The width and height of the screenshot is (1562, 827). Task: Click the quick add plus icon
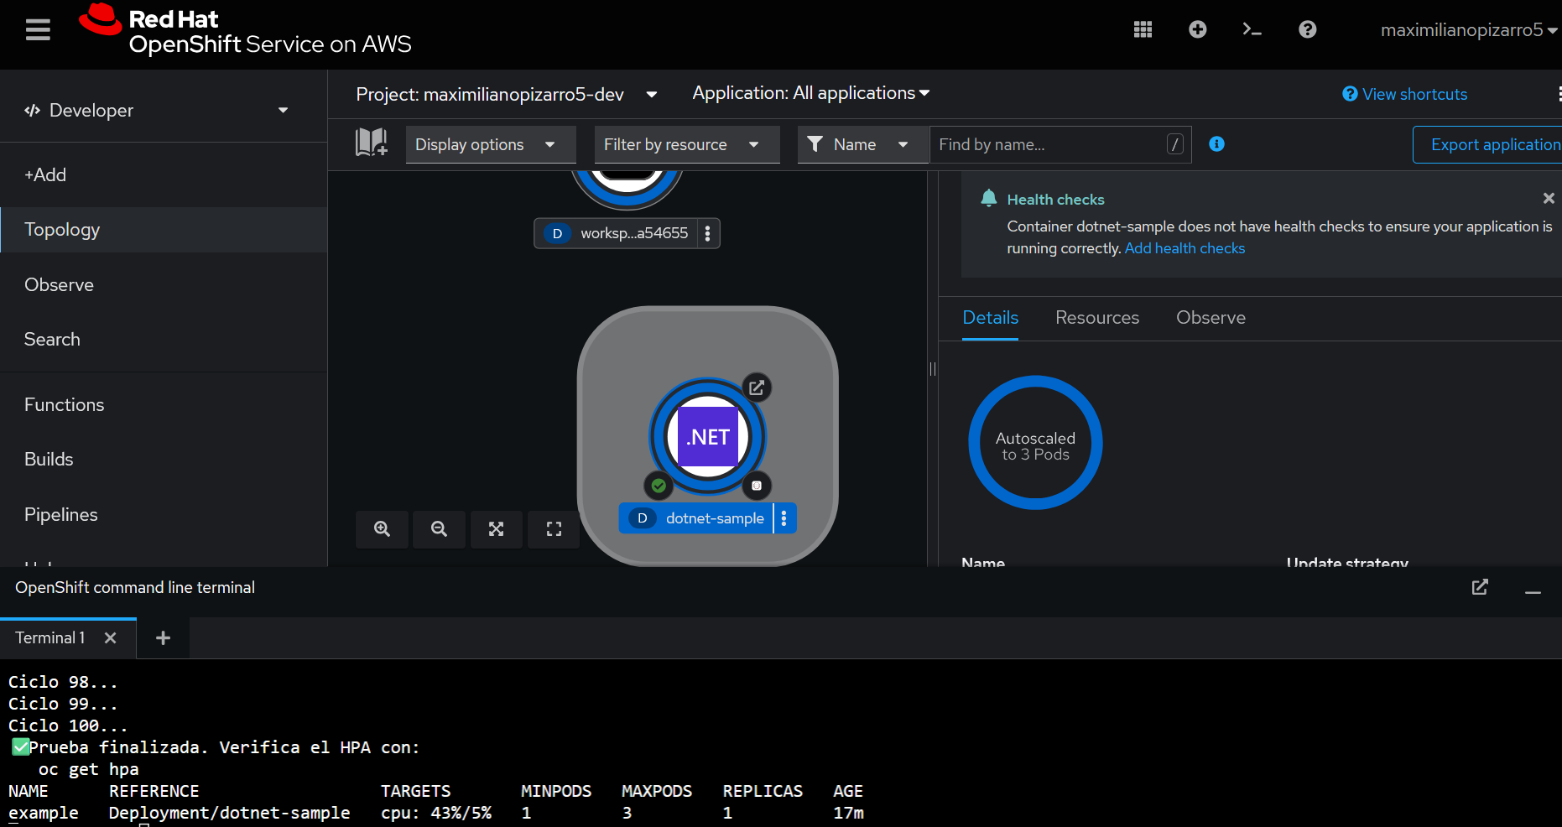(1198, 29)
